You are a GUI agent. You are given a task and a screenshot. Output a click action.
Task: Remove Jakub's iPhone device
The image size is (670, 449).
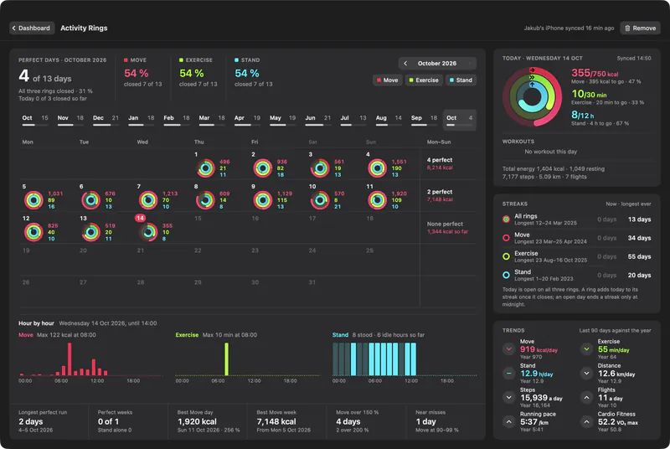[640, 28]
